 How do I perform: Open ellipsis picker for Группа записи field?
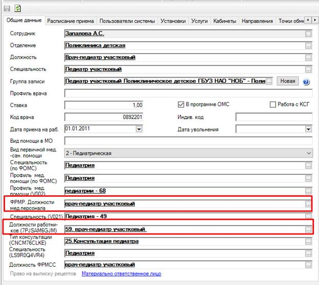[269, 82]
